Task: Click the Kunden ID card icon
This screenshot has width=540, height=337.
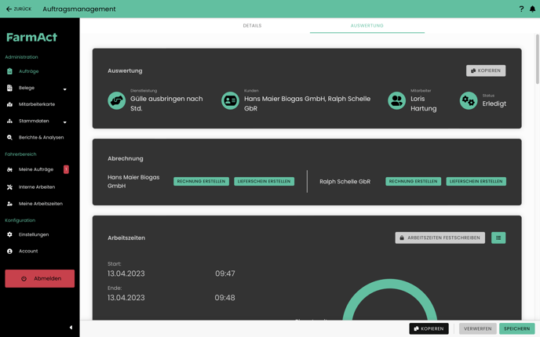Action: (x=231, y=101)
